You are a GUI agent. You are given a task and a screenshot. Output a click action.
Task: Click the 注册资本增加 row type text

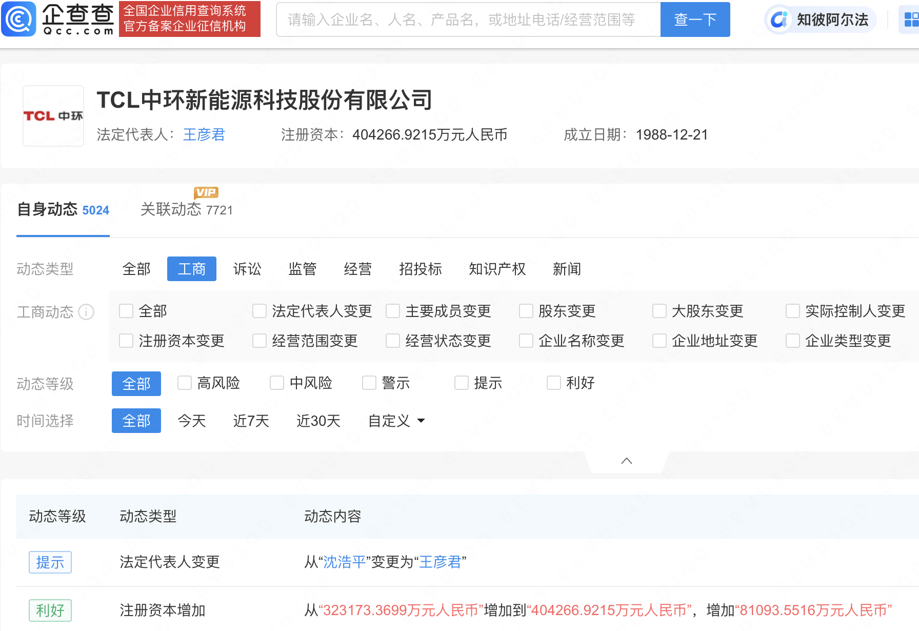[x=163, y=610]
